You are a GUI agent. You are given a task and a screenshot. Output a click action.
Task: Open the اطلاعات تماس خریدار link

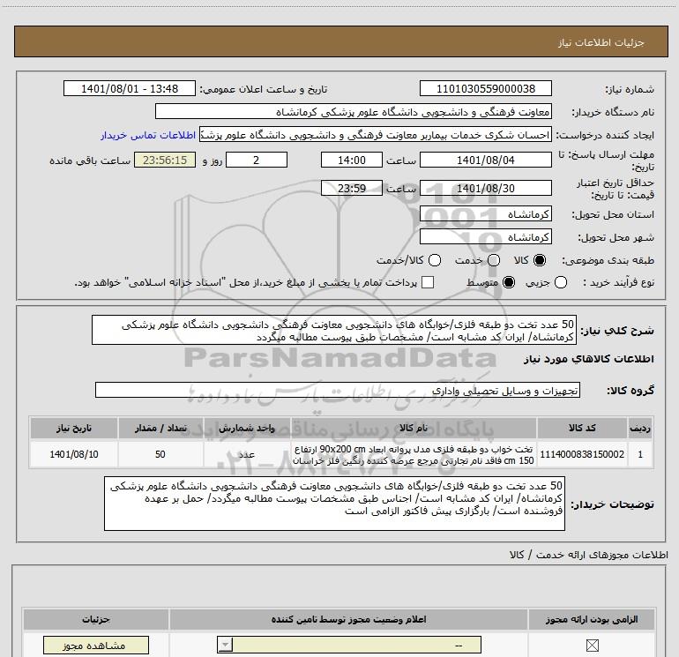click(148, 135)
